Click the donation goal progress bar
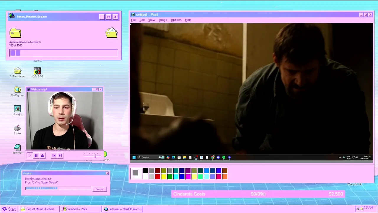This screenshot has width=378, height=213. (63, 53)
